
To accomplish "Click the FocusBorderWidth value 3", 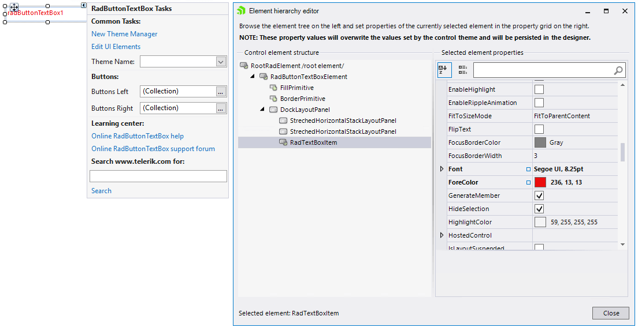I will coord(536,156).
